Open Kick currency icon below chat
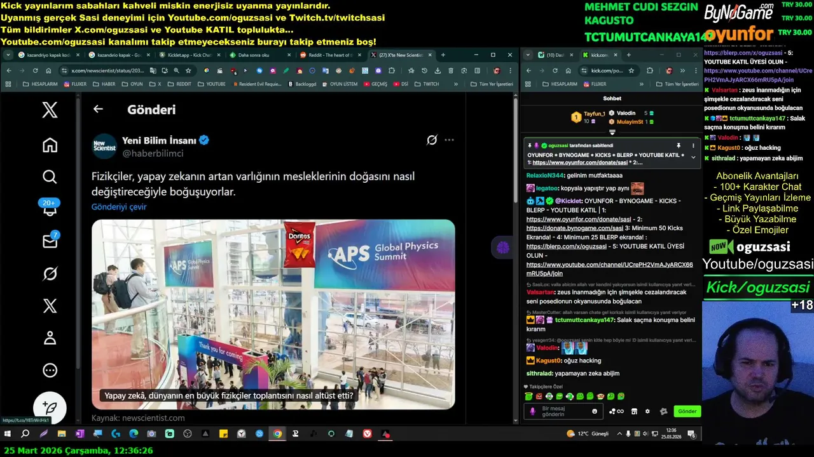 (616, 411)
